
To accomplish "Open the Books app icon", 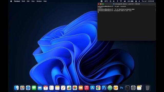I will click(x=81, y=88).
